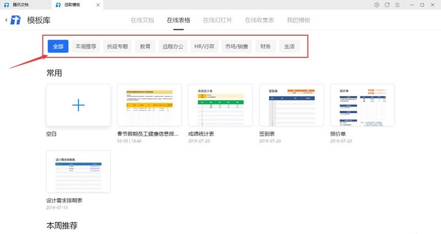Screen dimensions: 441x234
Task: Click the Tencent Docs logo beside 模板库
Action: point(16,20)
